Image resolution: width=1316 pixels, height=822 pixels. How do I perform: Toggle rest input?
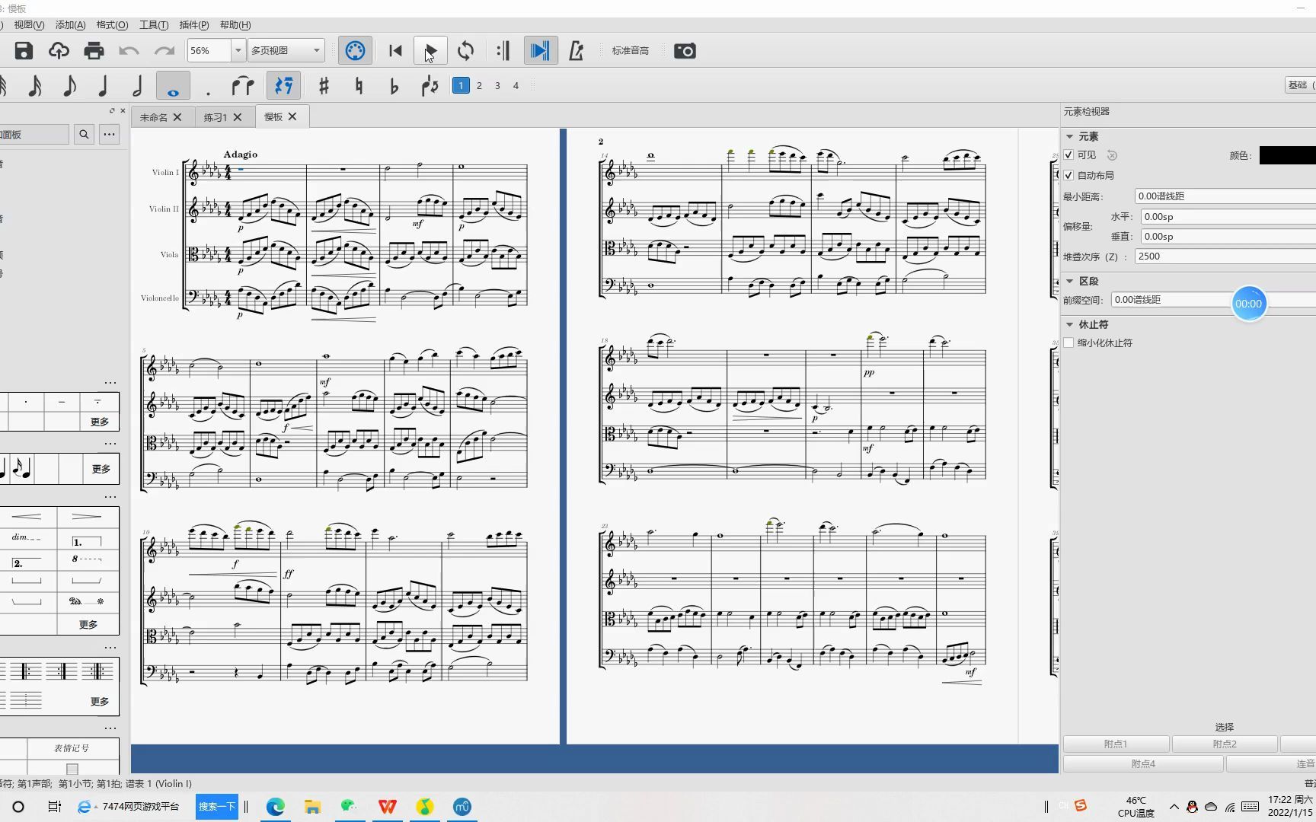tap(284, 86)
